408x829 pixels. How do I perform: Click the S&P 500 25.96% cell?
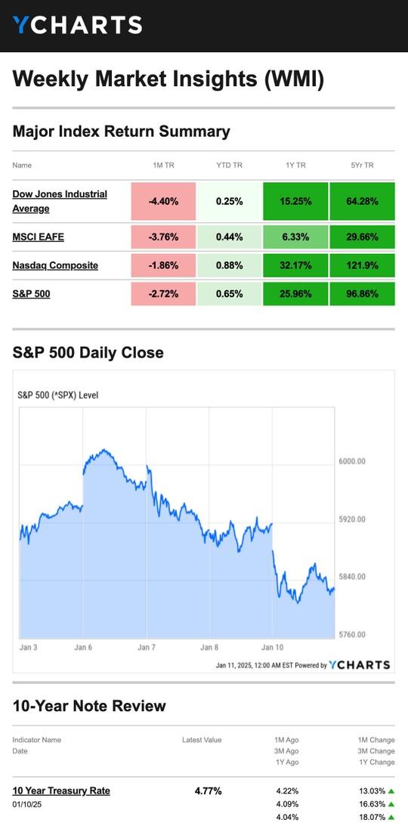(x=295, y=293)
